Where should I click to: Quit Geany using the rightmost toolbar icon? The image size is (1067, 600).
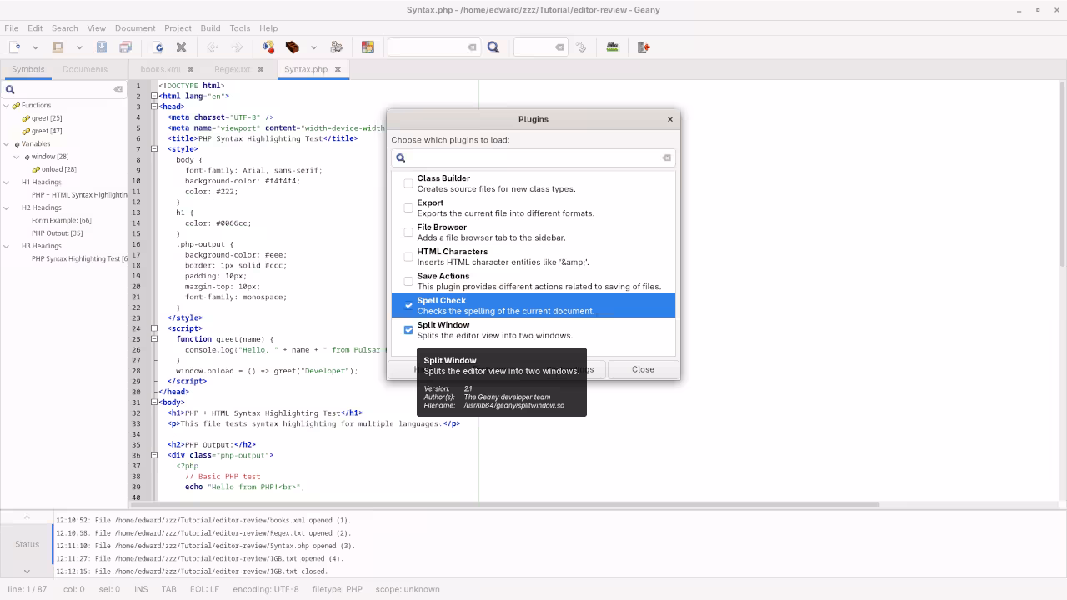642,47
